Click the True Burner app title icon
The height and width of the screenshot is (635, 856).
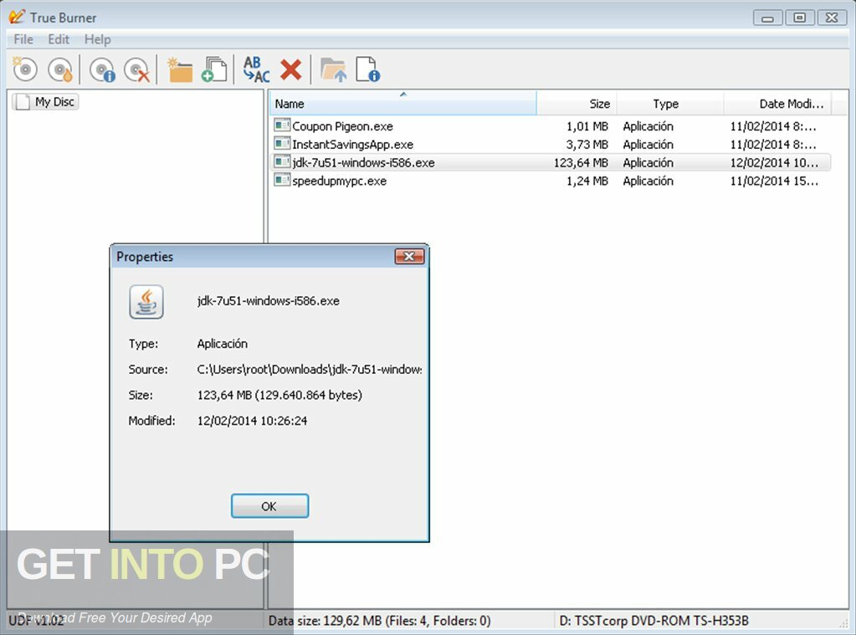coord(17,17)
